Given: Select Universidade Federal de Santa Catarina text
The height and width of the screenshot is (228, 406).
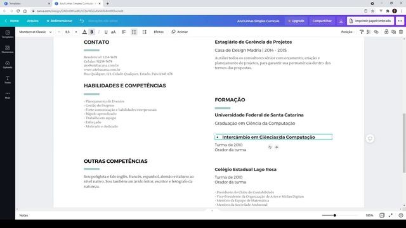Looking at the screenshot, I should [259, 115].
